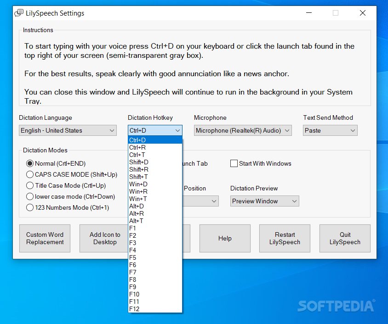Choose F6 from hotkey list
388x324 pixels.
click(155, 265)
